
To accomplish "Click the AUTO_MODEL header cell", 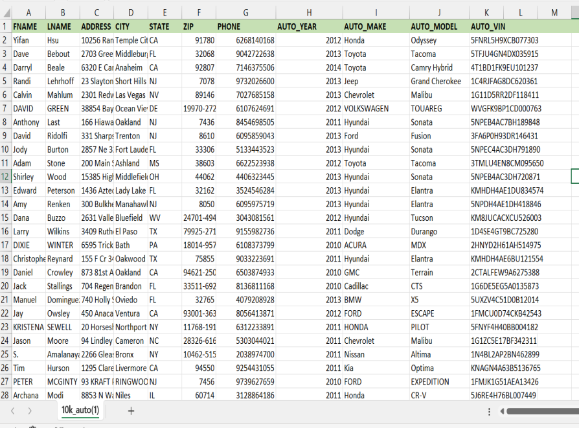I will tap(439, 27).
